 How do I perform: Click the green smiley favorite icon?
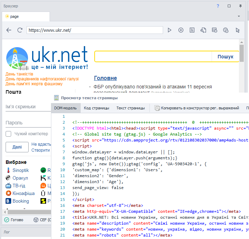(43, 170)
